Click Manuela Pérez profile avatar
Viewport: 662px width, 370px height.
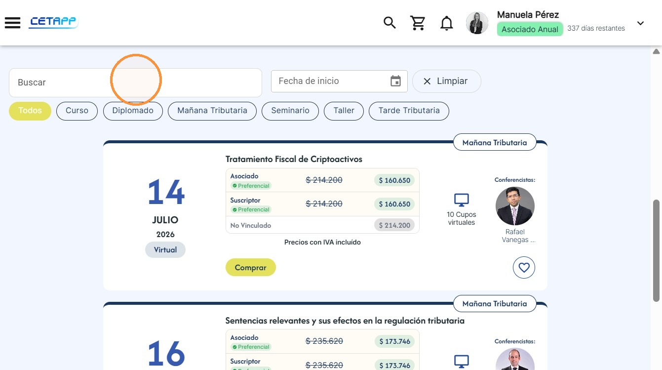477,23
